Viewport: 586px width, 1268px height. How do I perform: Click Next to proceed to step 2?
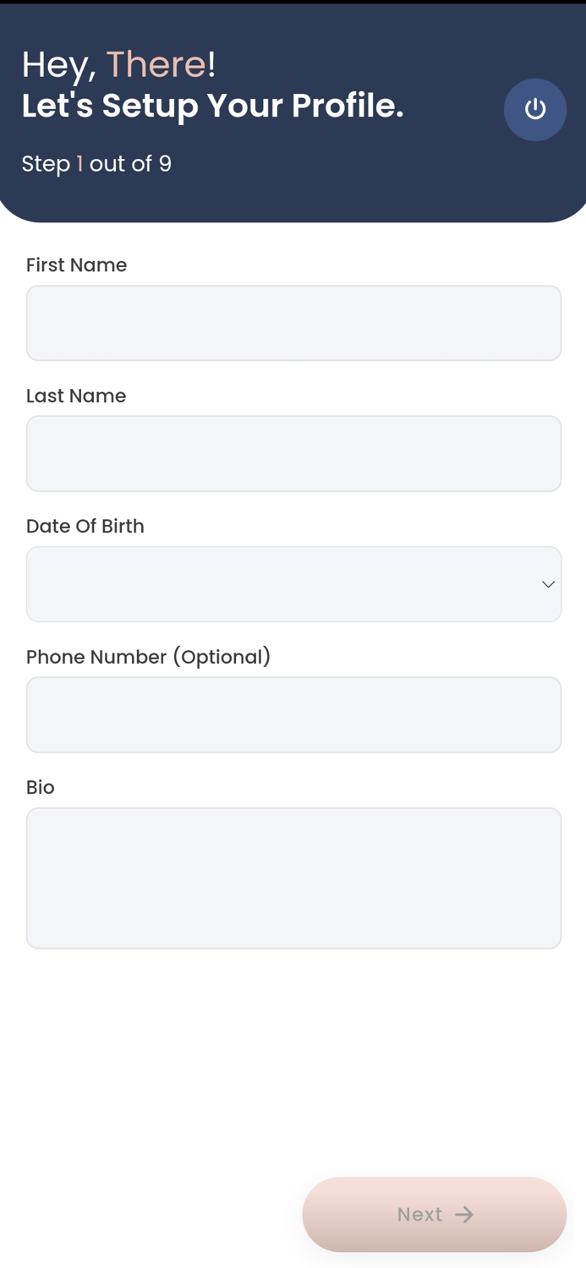[x=434, y=1215]
